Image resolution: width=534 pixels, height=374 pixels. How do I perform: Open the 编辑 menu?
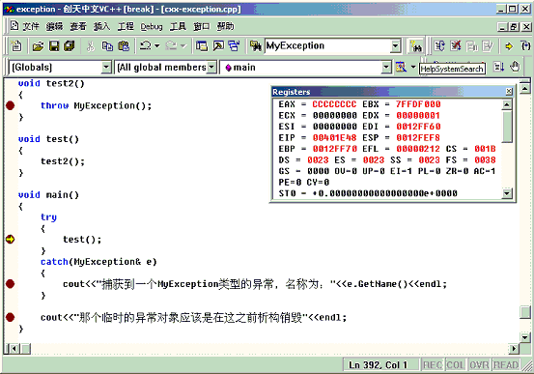pyautogui.click(x=54, y=26)
